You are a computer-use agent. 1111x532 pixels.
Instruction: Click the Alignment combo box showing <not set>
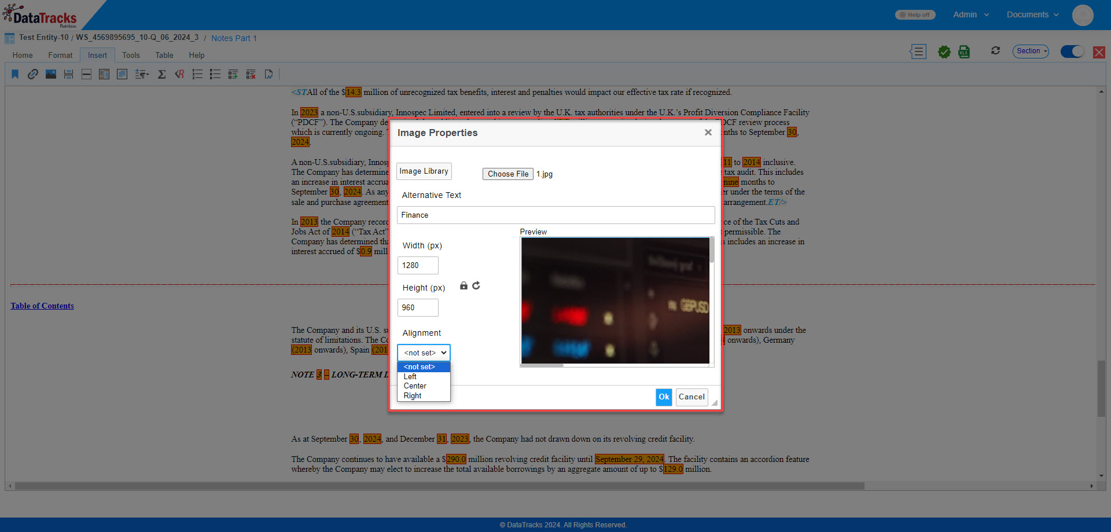click(424, 353)
